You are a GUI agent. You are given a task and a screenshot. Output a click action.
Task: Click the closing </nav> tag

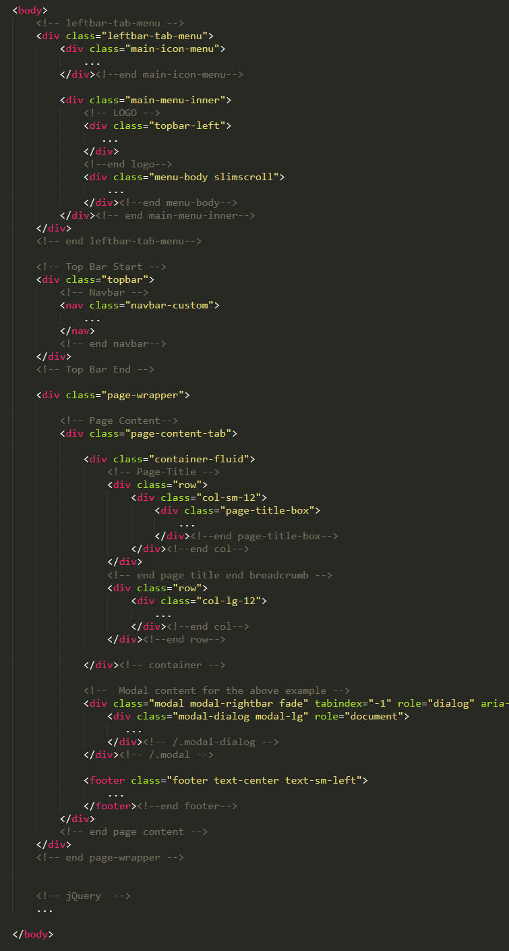click(78, 331)
